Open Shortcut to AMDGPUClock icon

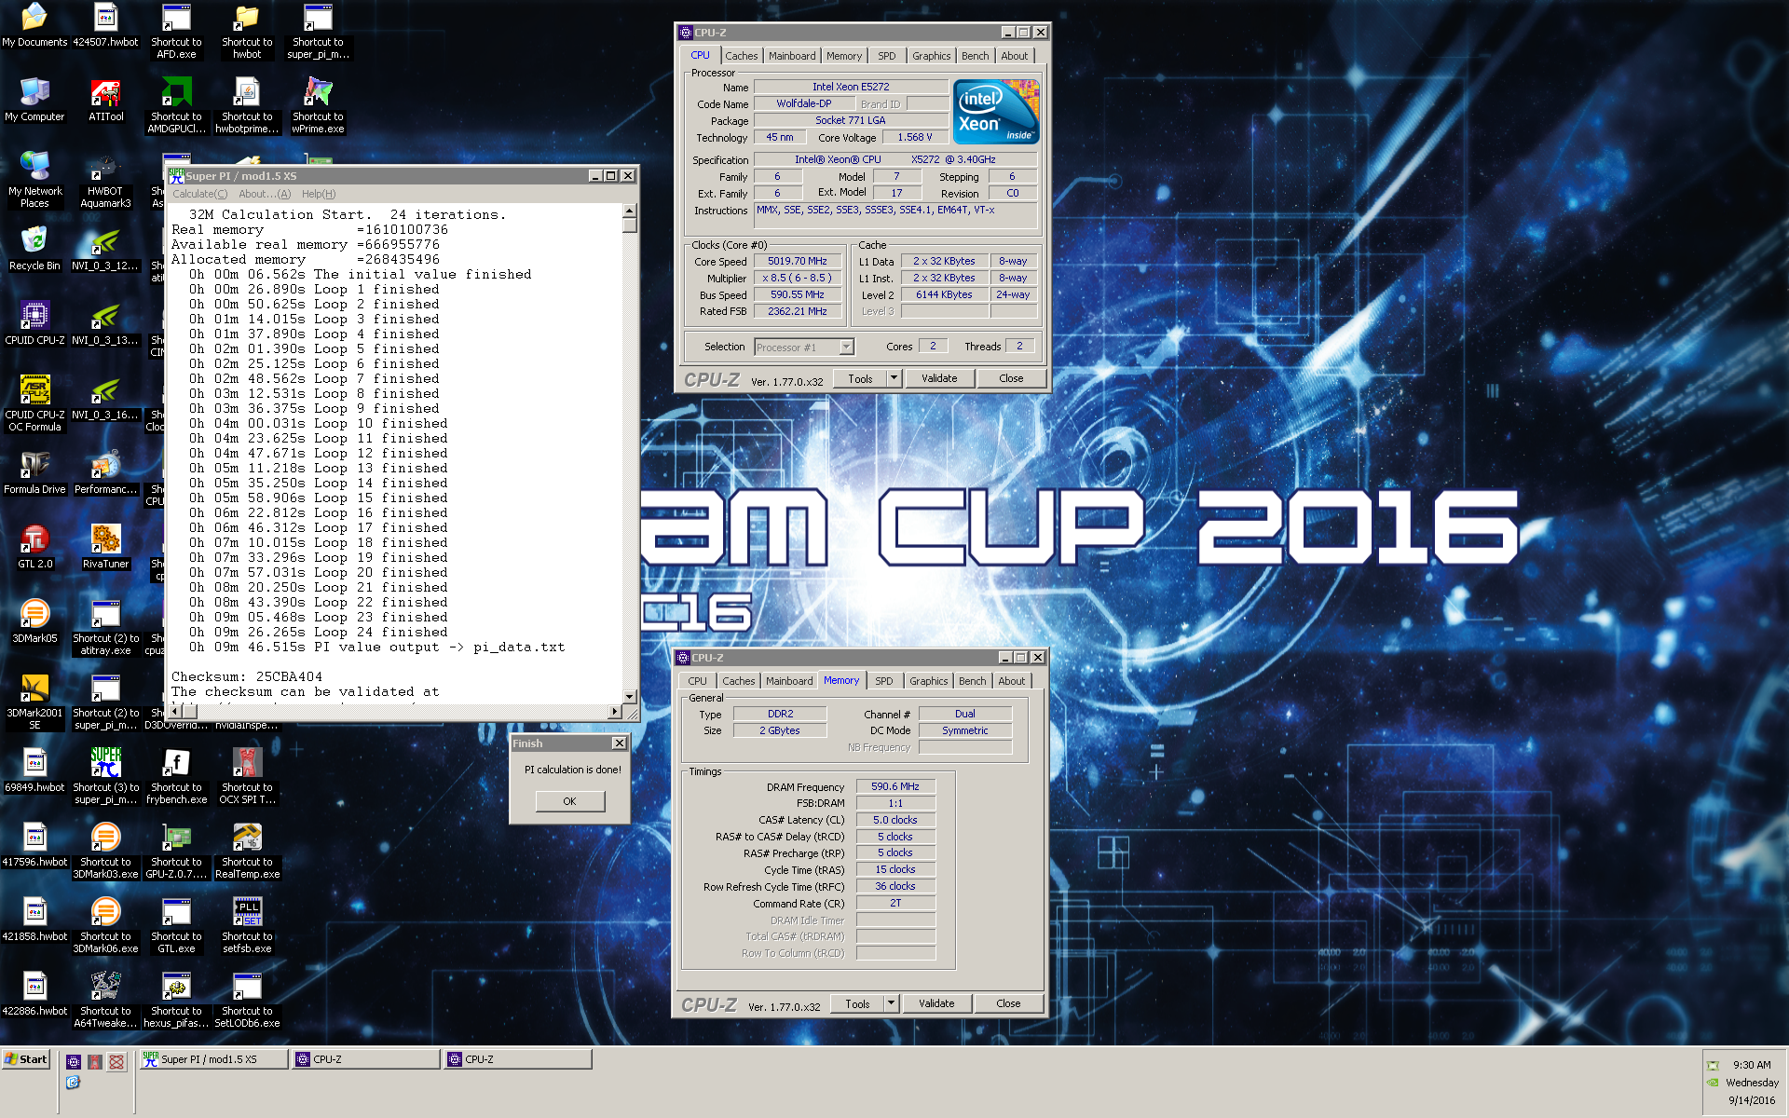[x=176, y=105]
